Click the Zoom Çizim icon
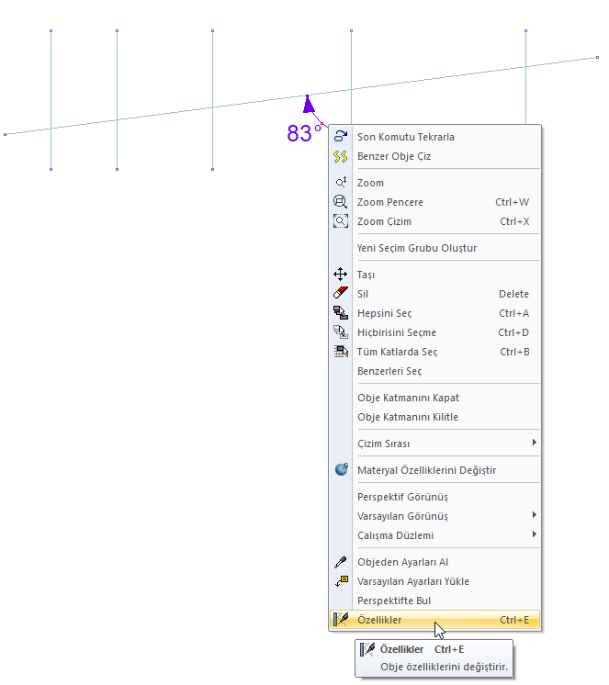Image resolution: width=609 pixels, height=685 pixels. pos(340,221)
